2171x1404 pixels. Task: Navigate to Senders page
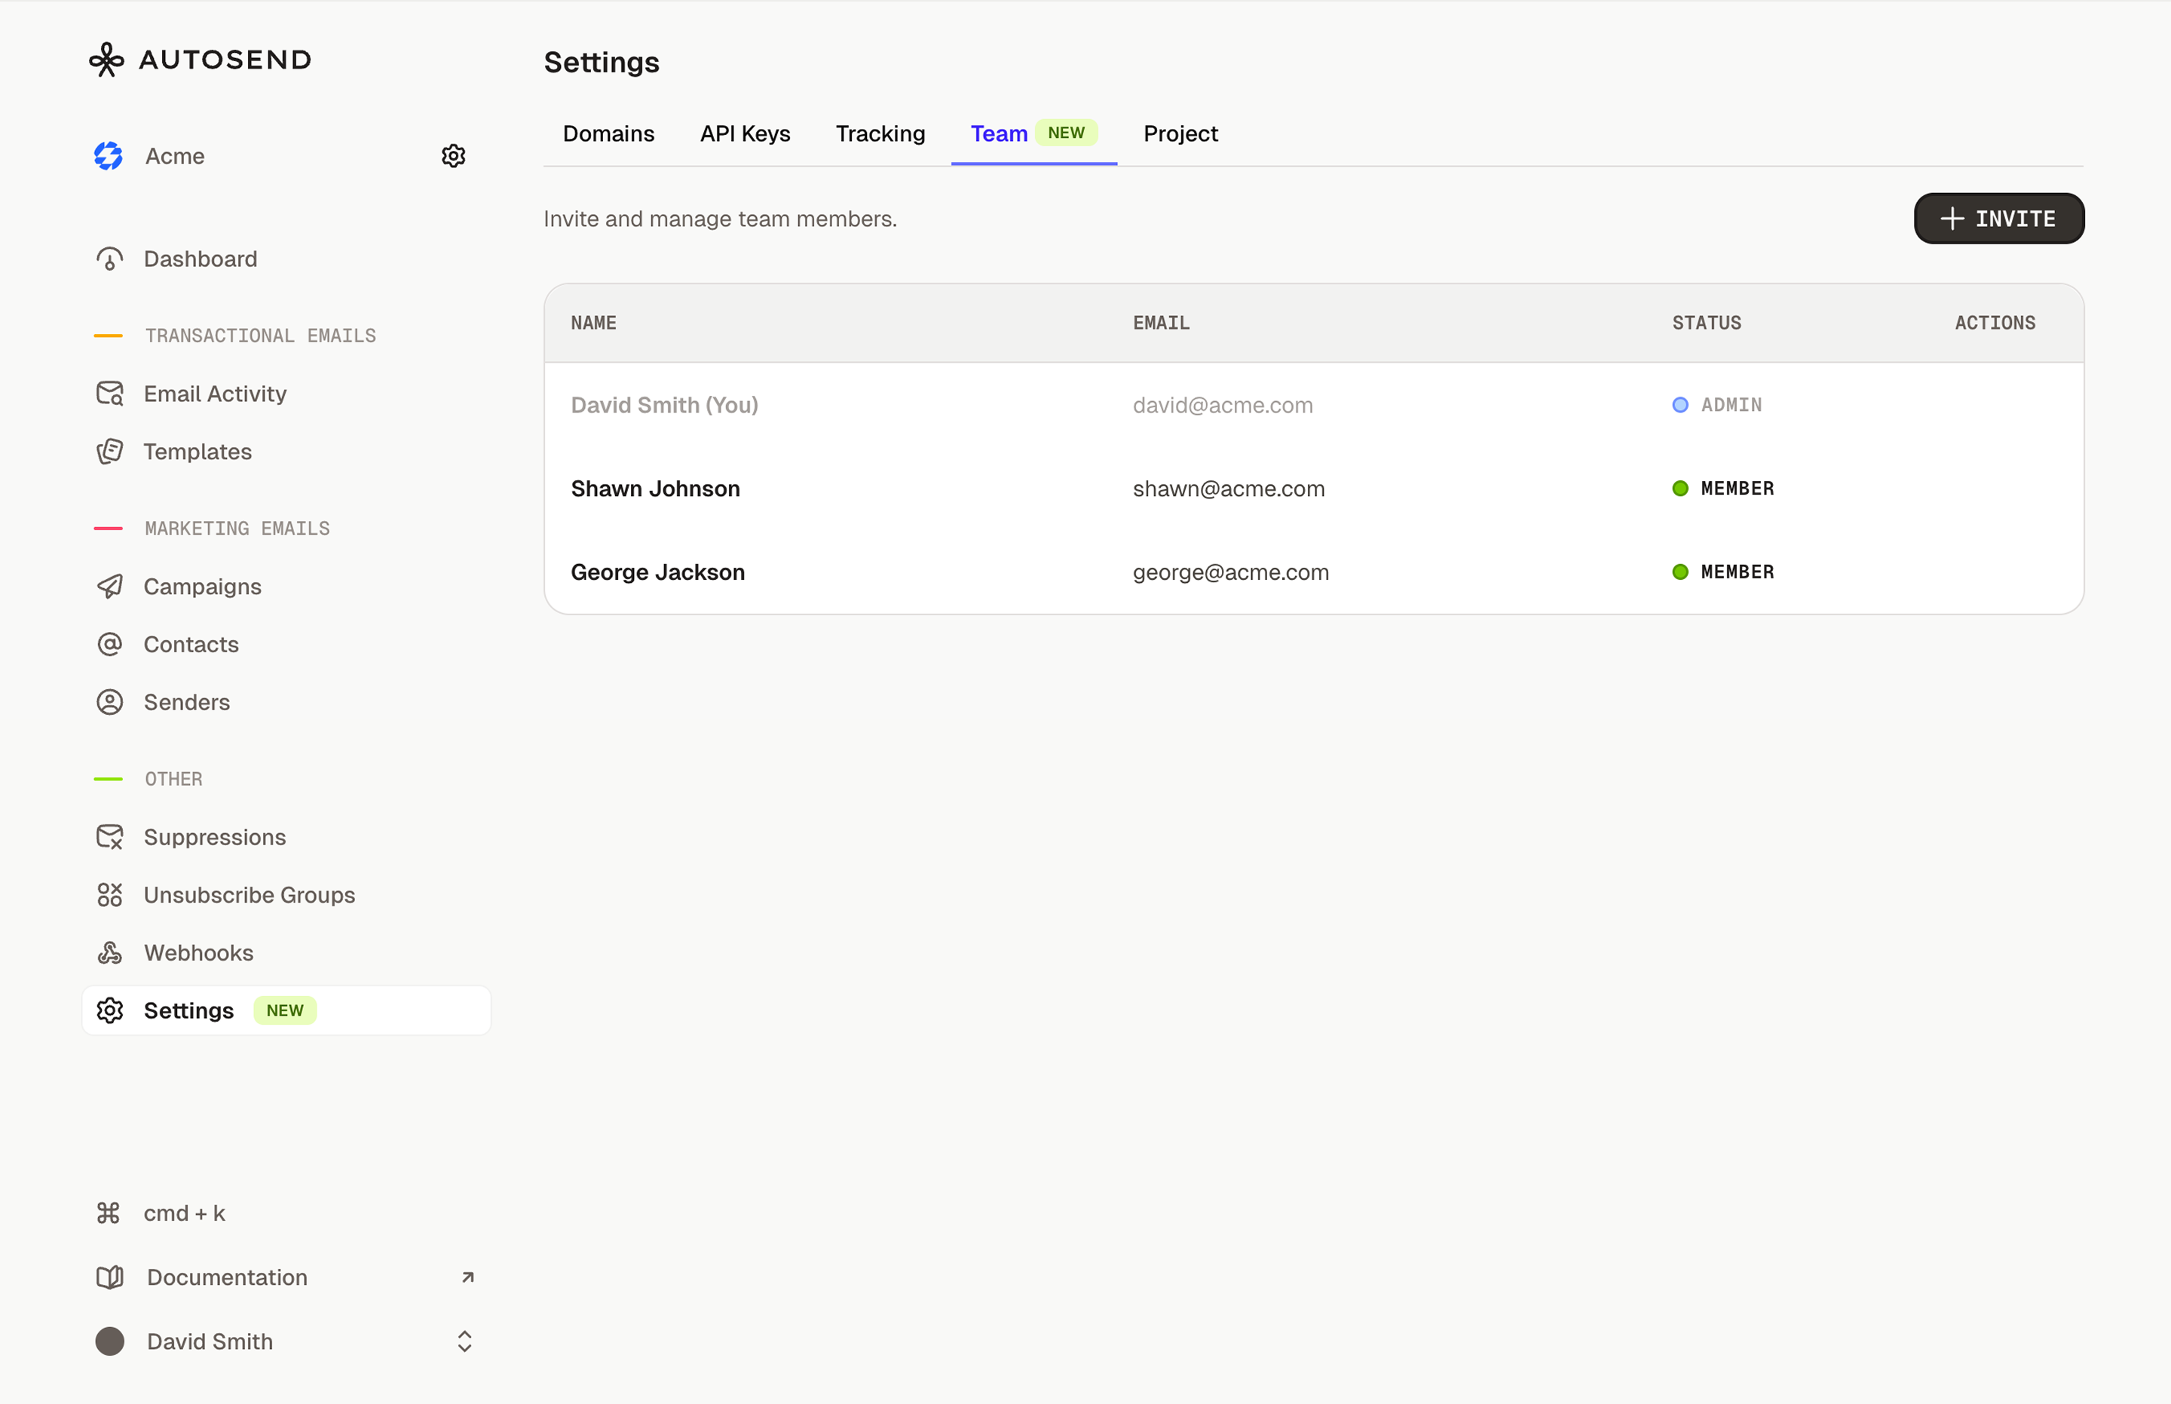[x=186, y=702]
